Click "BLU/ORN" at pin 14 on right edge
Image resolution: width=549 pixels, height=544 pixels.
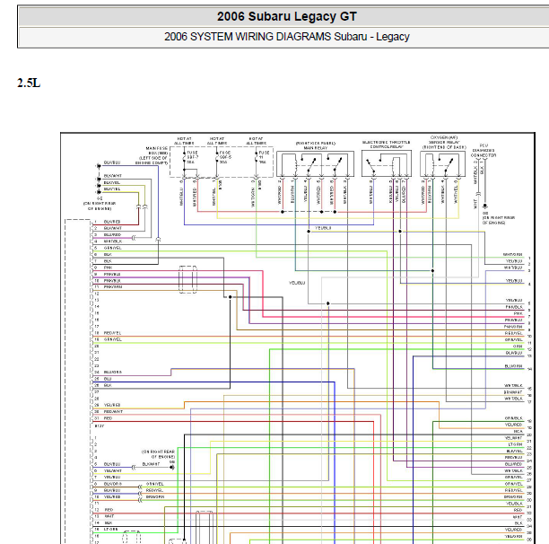click(513, 366)
